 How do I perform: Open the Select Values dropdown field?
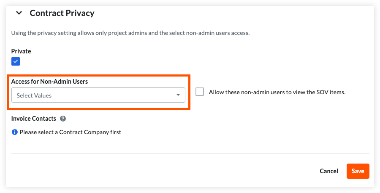click(98, 95)
